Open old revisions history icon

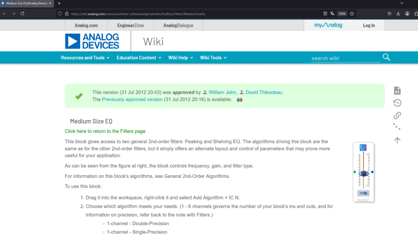(x=397, y=103)
